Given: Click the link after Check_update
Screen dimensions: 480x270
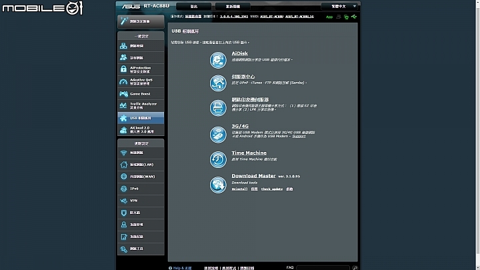Looking at the screenshot, I should pyautogui.click(x=289, y=189).
